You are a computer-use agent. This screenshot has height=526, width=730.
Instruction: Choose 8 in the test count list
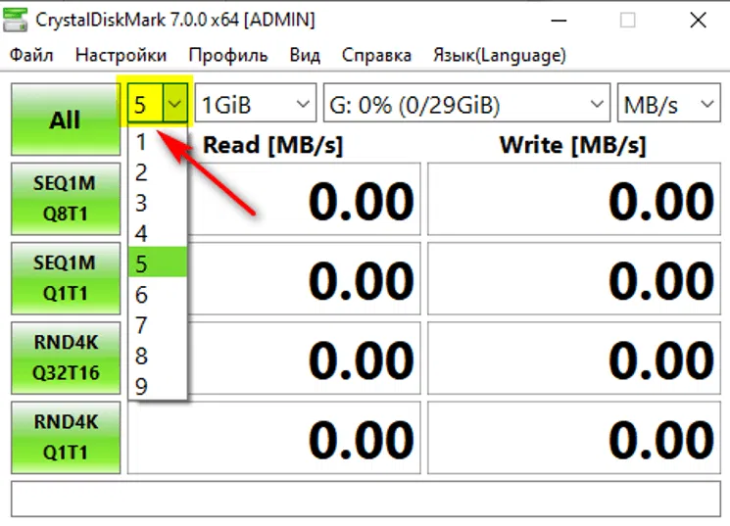[158, 356]
